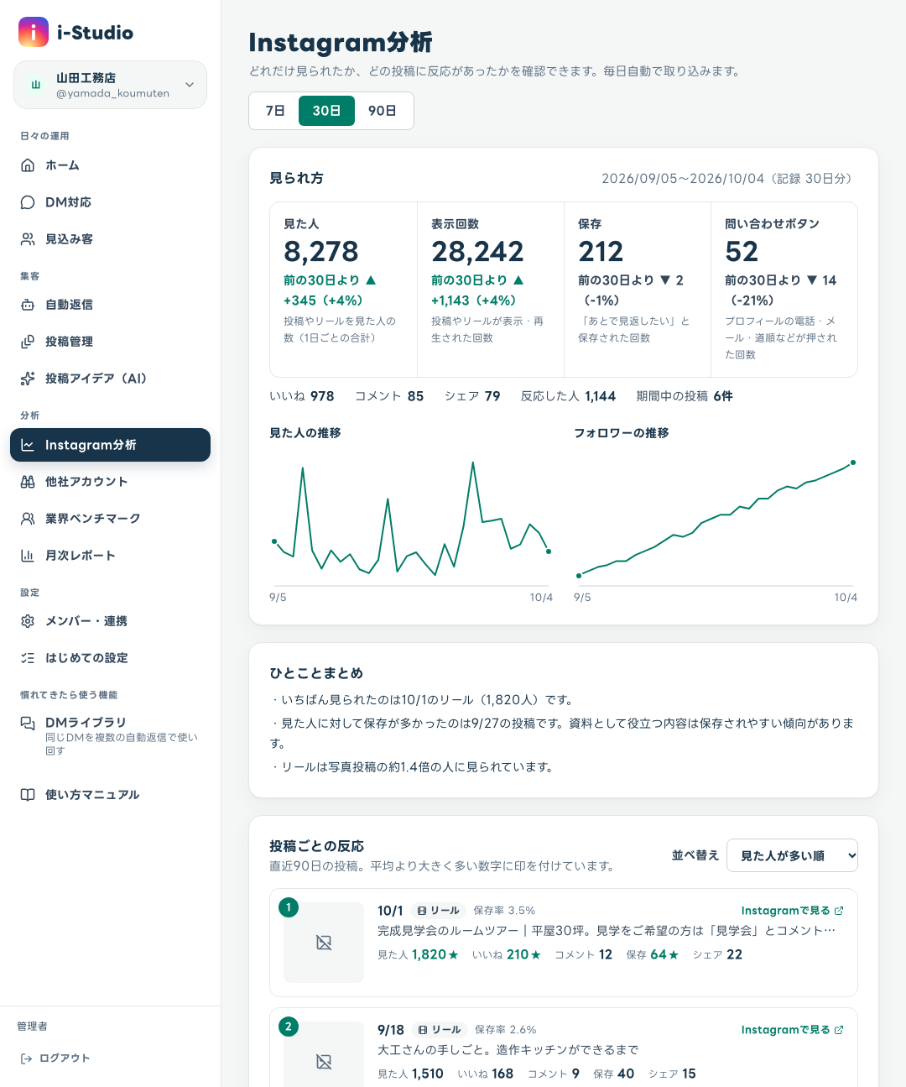Click the i-Studio logo icon

pyautogui.click(x=34, y=32)
